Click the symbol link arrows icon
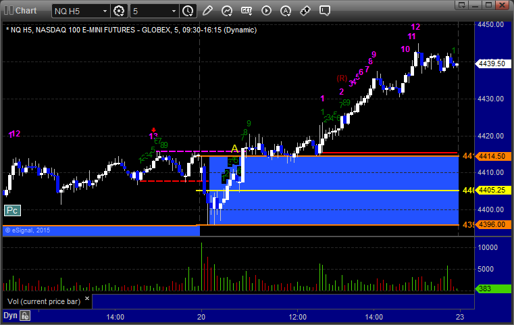 305,11
